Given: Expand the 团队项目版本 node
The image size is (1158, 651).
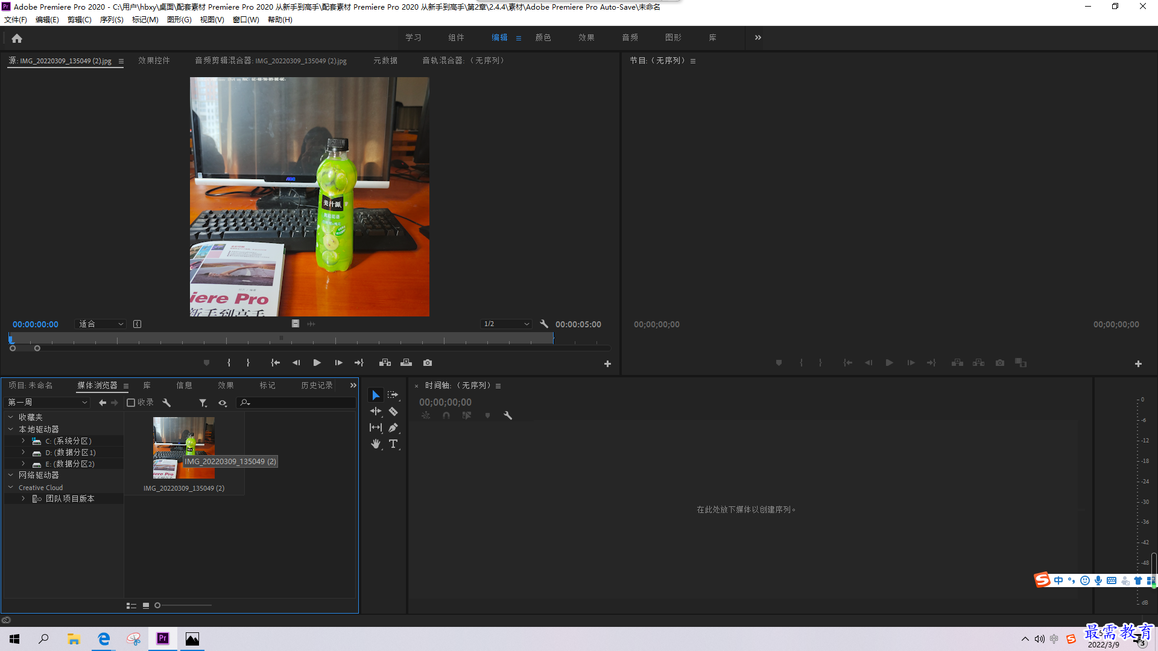Looking at the screenshot, I should (23, 498).
